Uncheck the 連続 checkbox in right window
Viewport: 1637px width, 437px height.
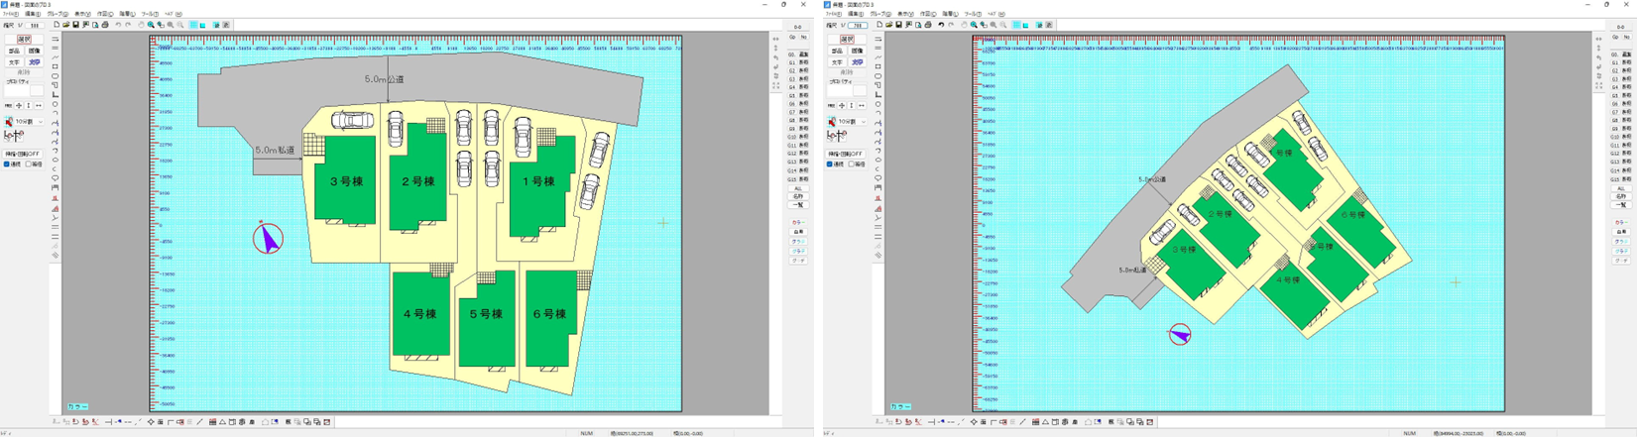pyautogui.click(x=830, y=164)
